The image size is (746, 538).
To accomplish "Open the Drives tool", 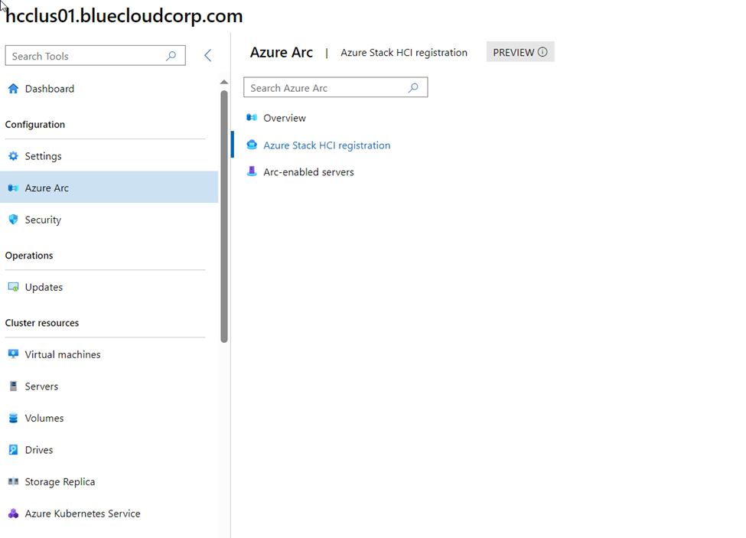I will point(109,449).
